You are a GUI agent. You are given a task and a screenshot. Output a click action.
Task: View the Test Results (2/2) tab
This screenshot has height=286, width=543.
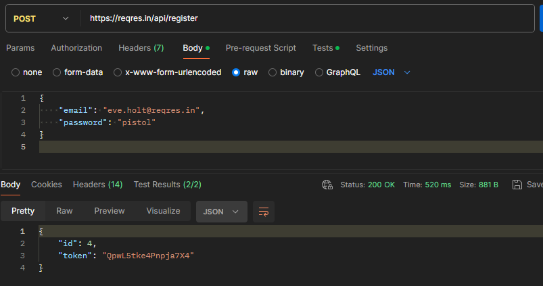[x=168, y=185]
